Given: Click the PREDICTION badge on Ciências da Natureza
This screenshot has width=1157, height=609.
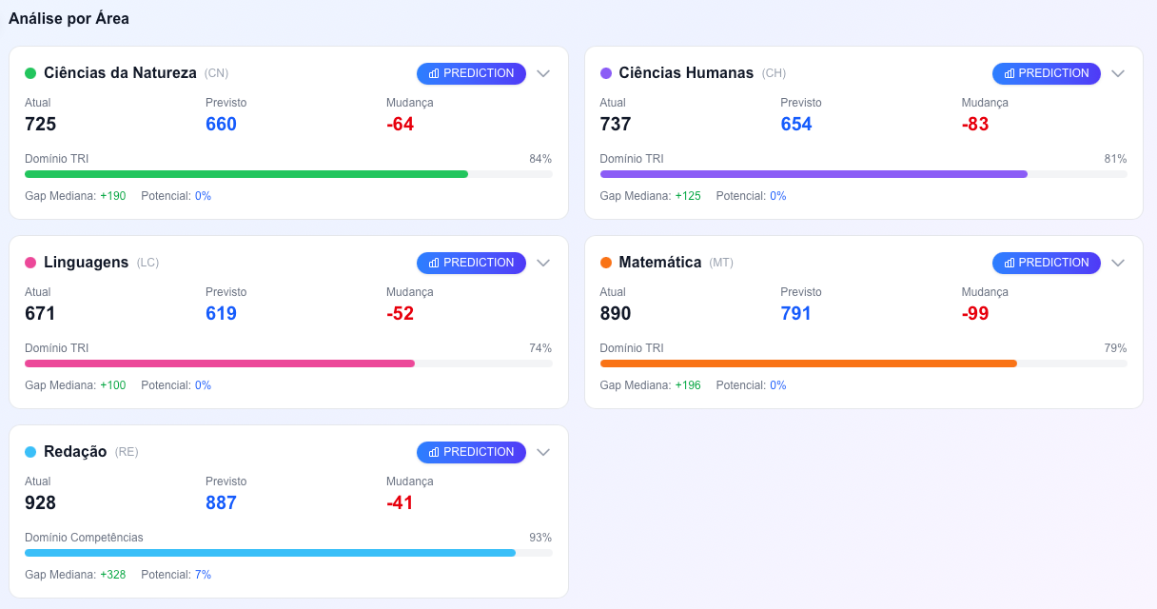Looking at the screenshot, I should click(471, 73).
